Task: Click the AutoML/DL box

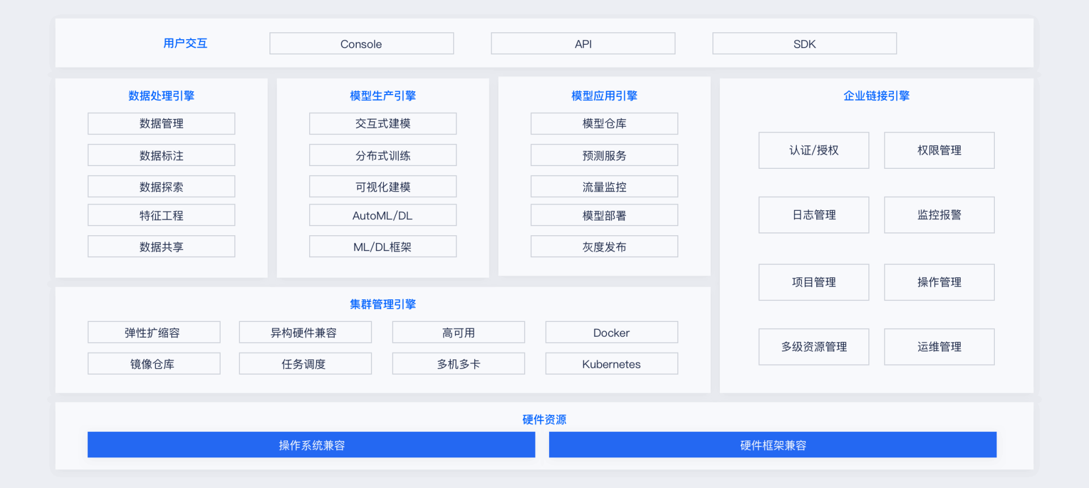Action: [382, 215]
